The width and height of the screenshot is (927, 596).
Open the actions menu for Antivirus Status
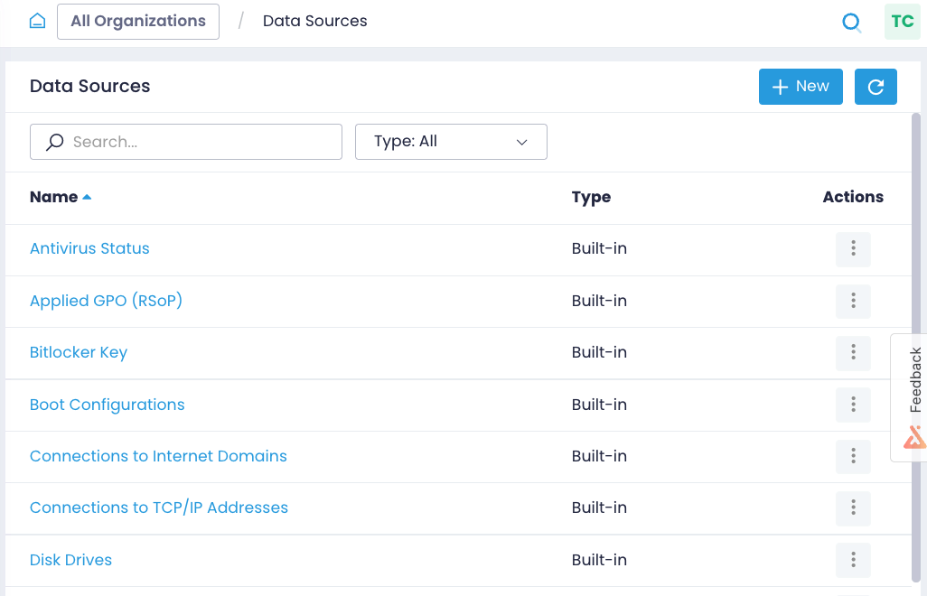pos(853,249)
